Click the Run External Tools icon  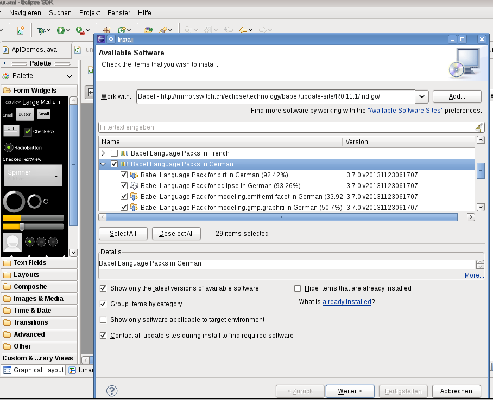click(79, 31)
